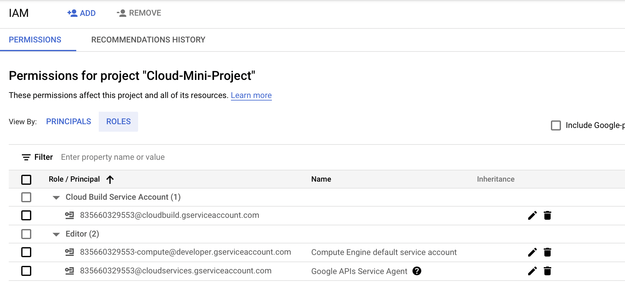Screen dimensions: 625x284
Task: Edit the Google APIs Service Agent principal
Action: (532, 271)
